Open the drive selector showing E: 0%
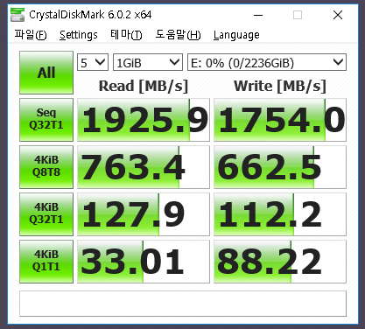365x329 pixels. [267, 62]
